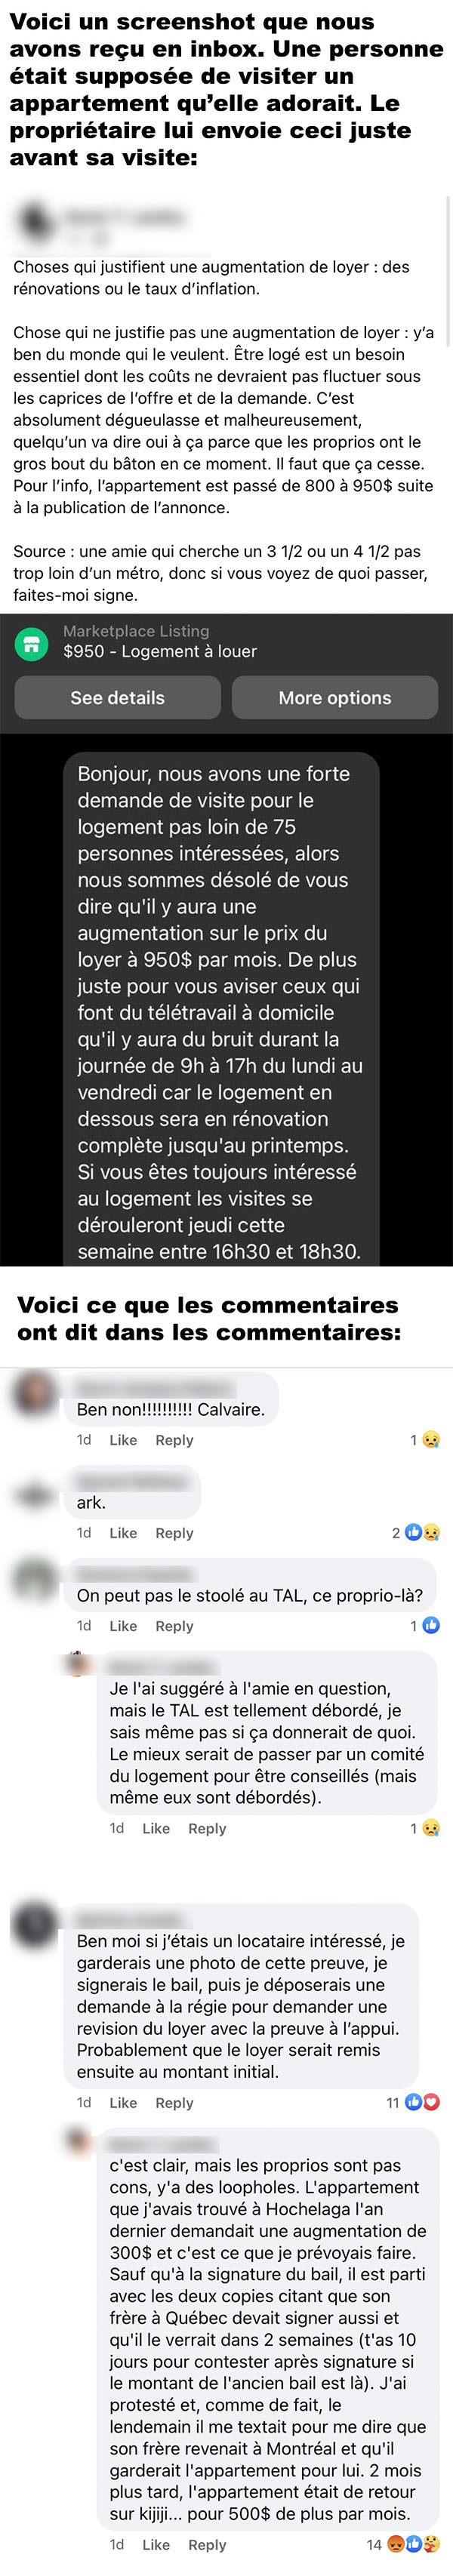Reply to the 'c'est clair' Hochelaga comment

[207, 2545]
